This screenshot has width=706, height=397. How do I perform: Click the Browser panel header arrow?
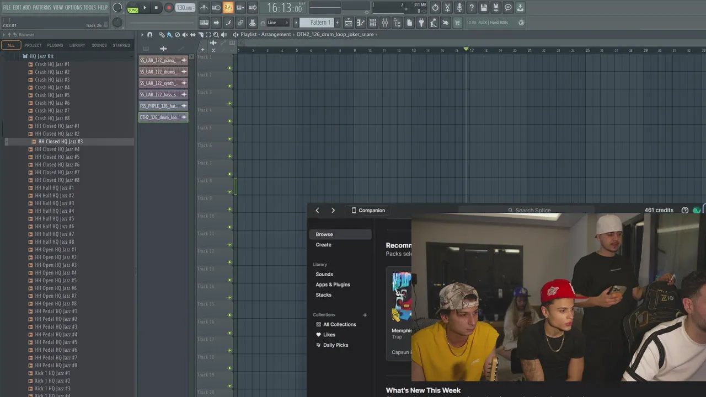point(4,35)
